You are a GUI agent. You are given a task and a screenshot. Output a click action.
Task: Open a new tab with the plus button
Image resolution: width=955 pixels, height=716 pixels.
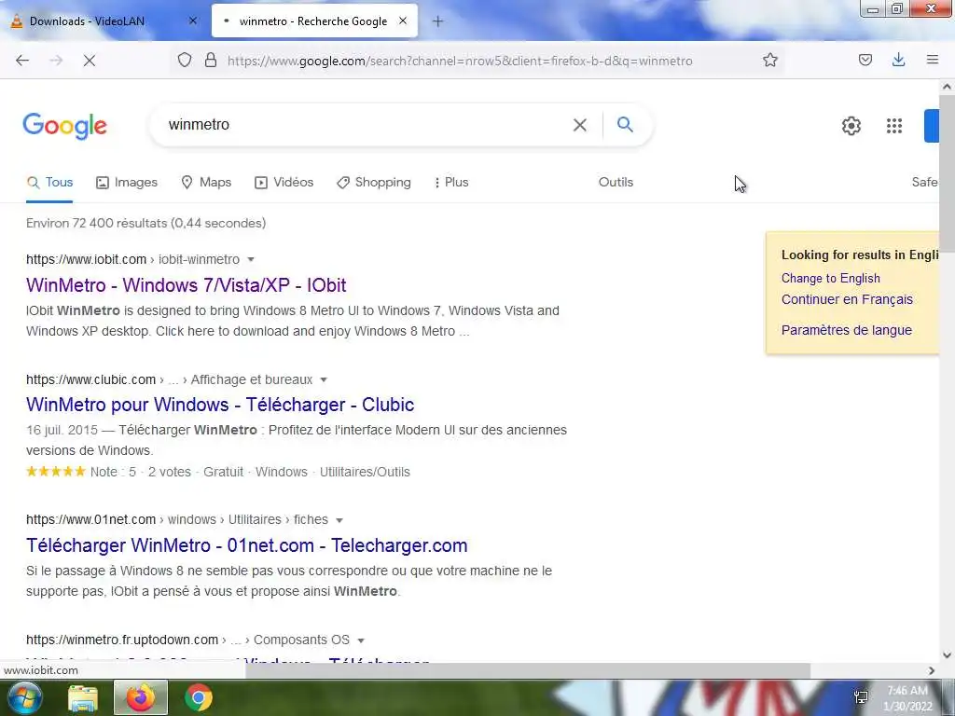click(437, 21)
